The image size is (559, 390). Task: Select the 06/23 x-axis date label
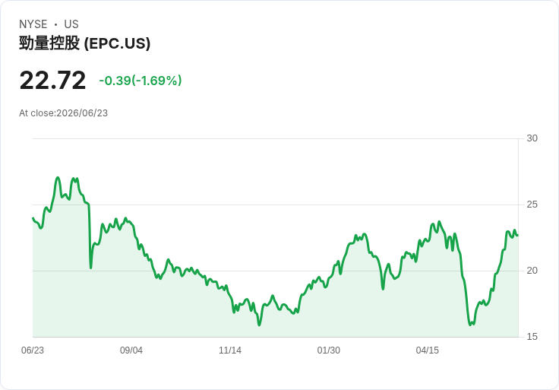(x=33, y=350)
